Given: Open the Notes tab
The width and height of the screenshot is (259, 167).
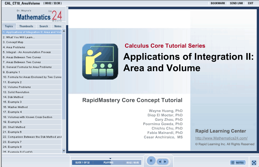Looking at the screenshot, I should [58, 26].
